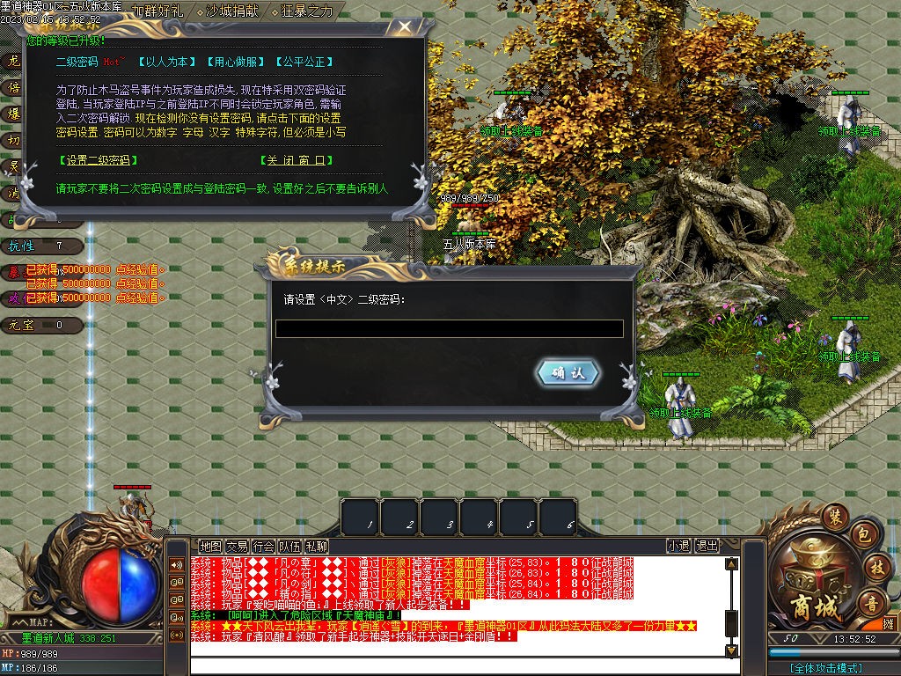Toggle sound with the 音 round button

tap(872, 604)
